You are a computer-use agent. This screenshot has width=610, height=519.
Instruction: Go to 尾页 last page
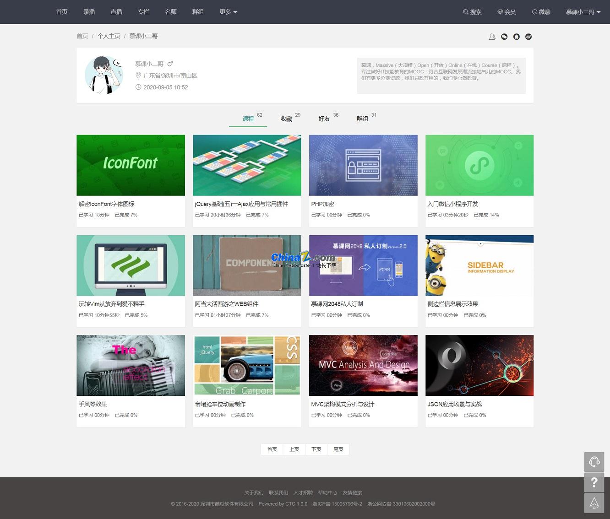(338, 449)
